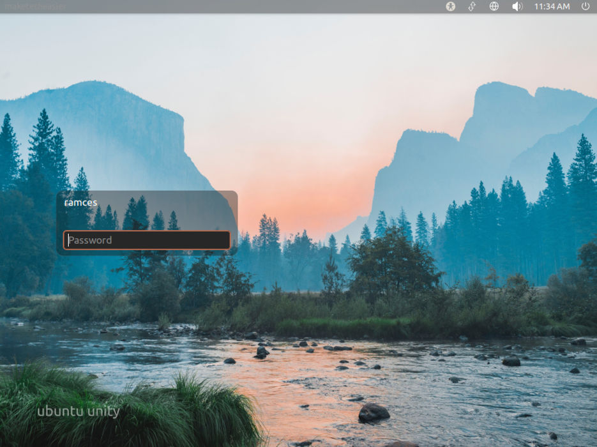The height and width of the screenshot is (447, 597).
Task: Select the ramces user account
Action: click(80, 202)
